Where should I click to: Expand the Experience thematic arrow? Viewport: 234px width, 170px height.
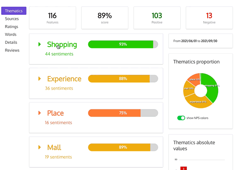coord(39,79)
